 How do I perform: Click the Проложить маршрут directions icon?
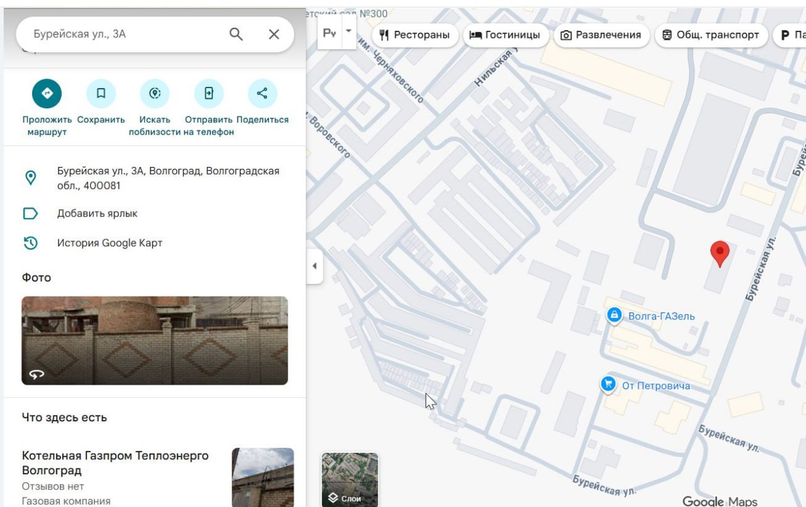47,94
